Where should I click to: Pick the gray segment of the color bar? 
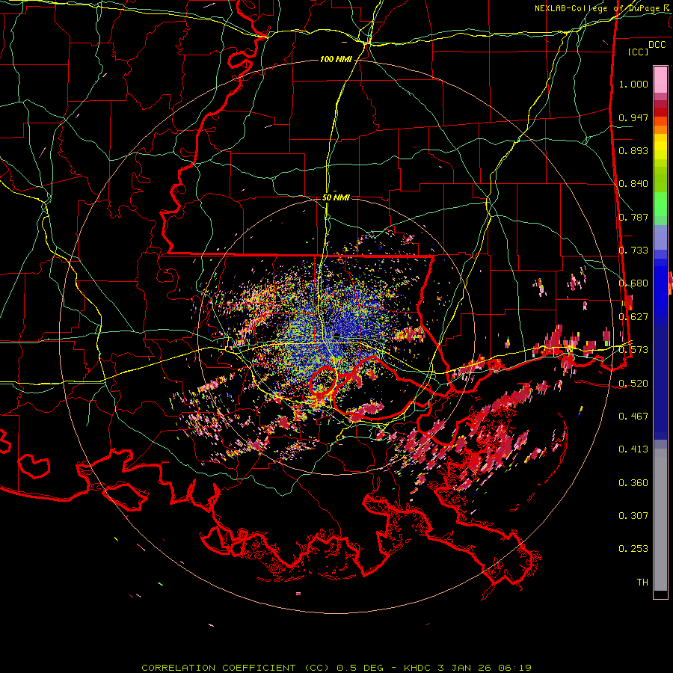point(660,520)
